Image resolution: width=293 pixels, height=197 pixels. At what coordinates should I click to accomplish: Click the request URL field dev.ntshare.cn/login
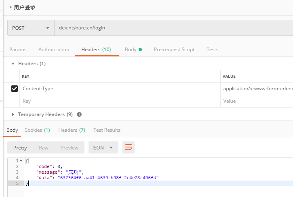pos(174,28)
